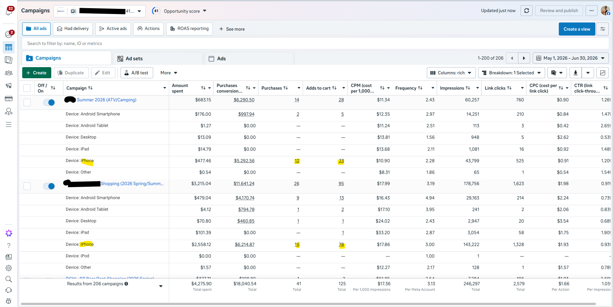Image resolution: width=613 pixels, height=307 pixels.
Task: Open view settings sliders icon
Action: (x=603, y=29)
